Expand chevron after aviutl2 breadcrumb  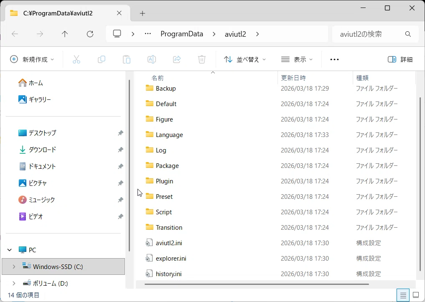click(257, 34)
